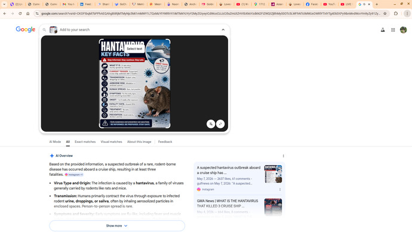
Task: Open the Google apps grid
Action: point(393,30)
